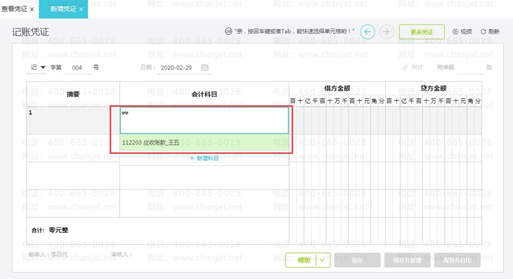Switch to the 新增凭证 tab

[63, 9]
